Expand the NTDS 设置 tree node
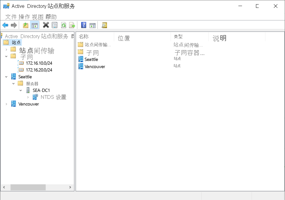The width and height of the screenshot is (285, 200). [28, 97]
